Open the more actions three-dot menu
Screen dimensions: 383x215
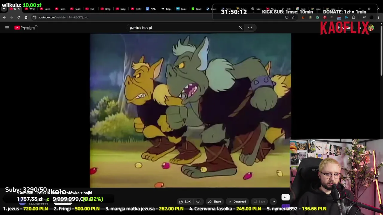pos(273,202)
